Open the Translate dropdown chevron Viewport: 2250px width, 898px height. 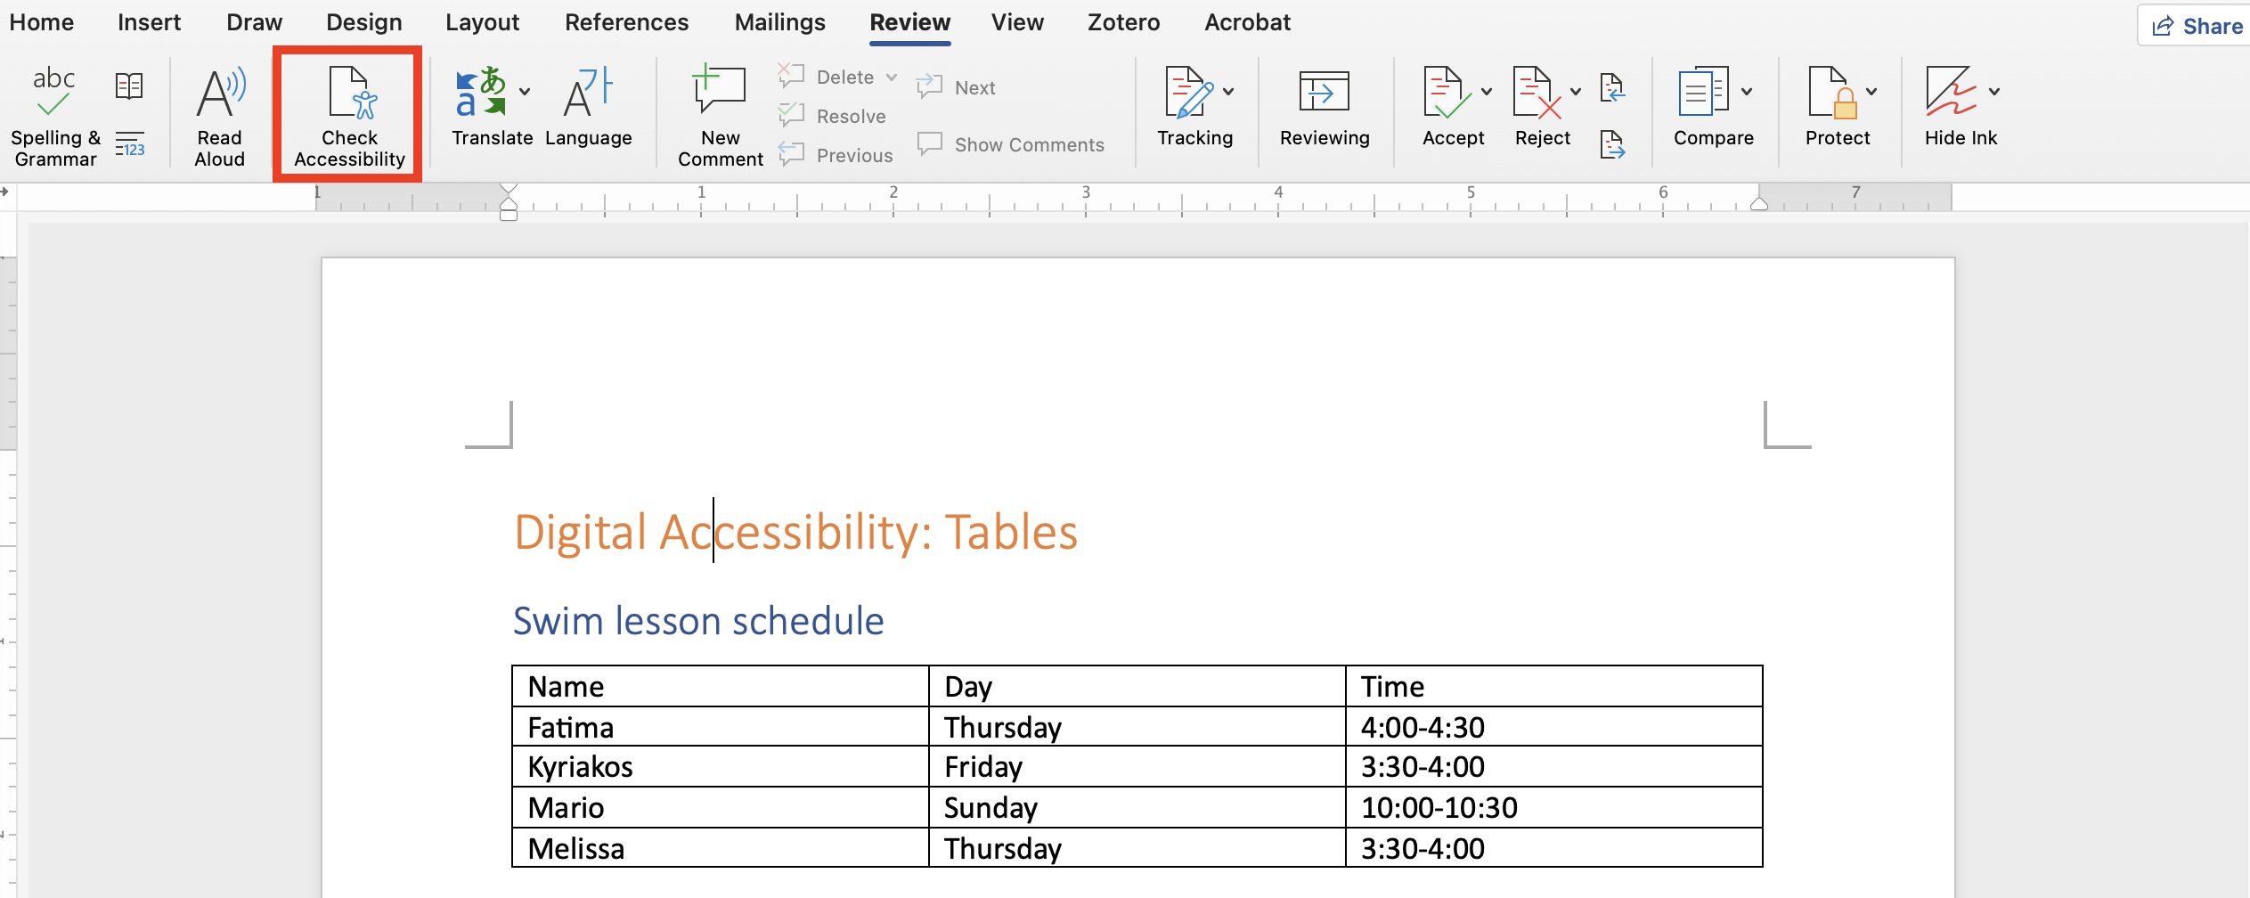click(526, 92)
